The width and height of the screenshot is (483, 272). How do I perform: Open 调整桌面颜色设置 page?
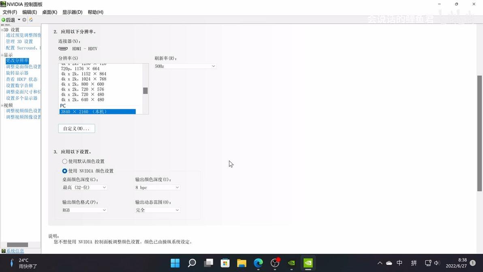(24, 66)
